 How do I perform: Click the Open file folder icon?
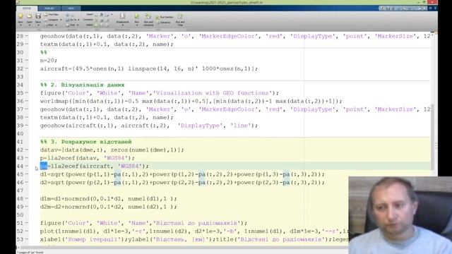30,16
